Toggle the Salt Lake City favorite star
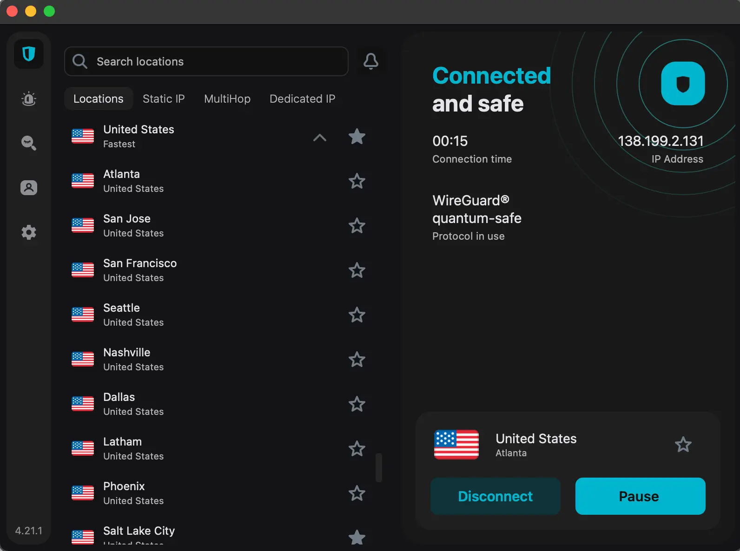 [x=357, y=537]
